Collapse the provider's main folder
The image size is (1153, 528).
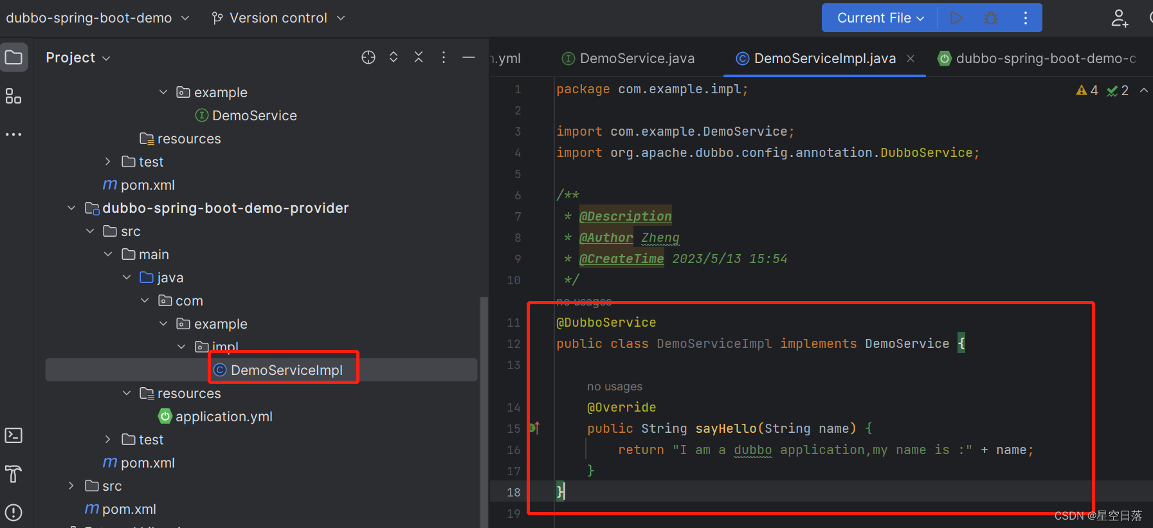[x=108, y=254]
